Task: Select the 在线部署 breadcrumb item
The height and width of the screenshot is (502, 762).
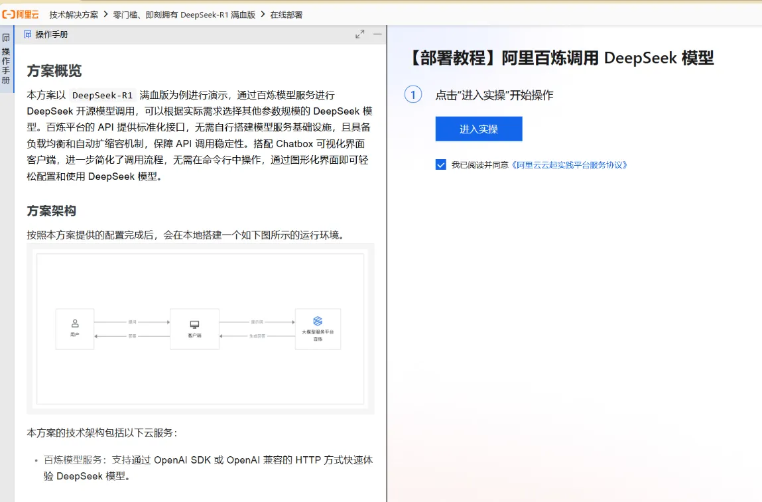Action: (286, 15)
